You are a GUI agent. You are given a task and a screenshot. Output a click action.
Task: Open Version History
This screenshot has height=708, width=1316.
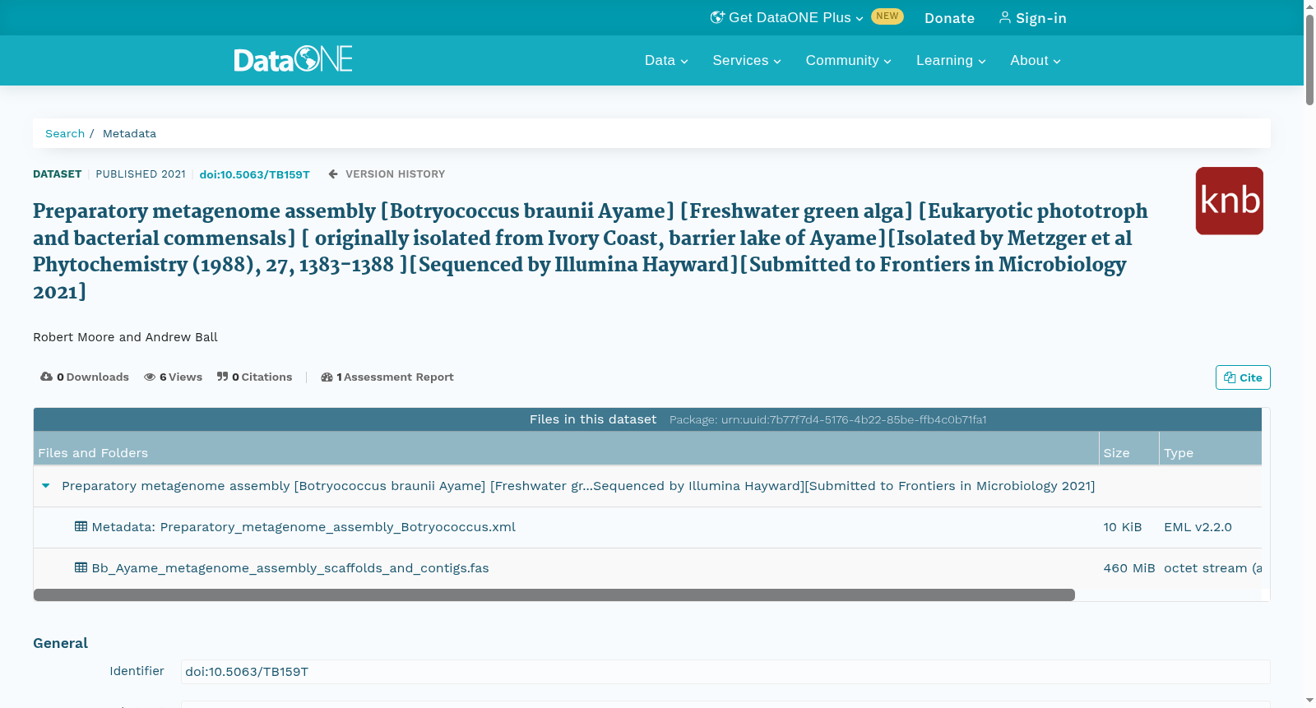[x=387, y=174]
